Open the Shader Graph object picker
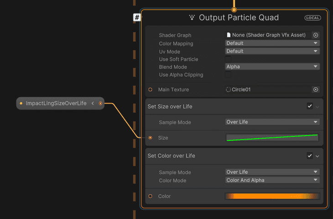333x219 pixels. coord(316,35)
